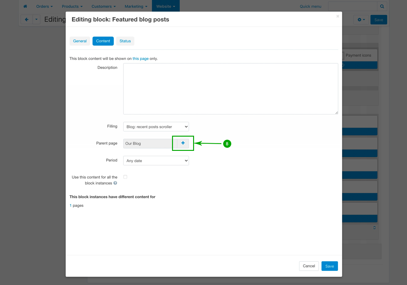Click the back arrow icon
This screenshot has height=285, width=407.
27,20
